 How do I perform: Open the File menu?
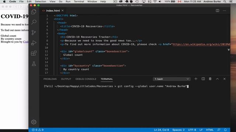(x=21, y=1)
